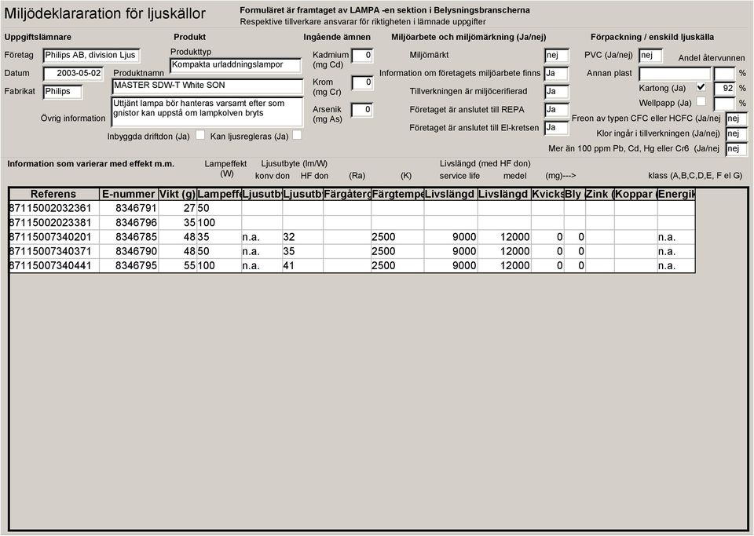The image size is (754, 536).
Task: Select Freon av typen CFC field
Action: pyautogui.click(x=737, y=119)
